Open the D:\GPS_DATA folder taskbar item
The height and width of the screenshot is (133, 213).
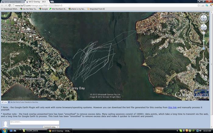point(34,131)
